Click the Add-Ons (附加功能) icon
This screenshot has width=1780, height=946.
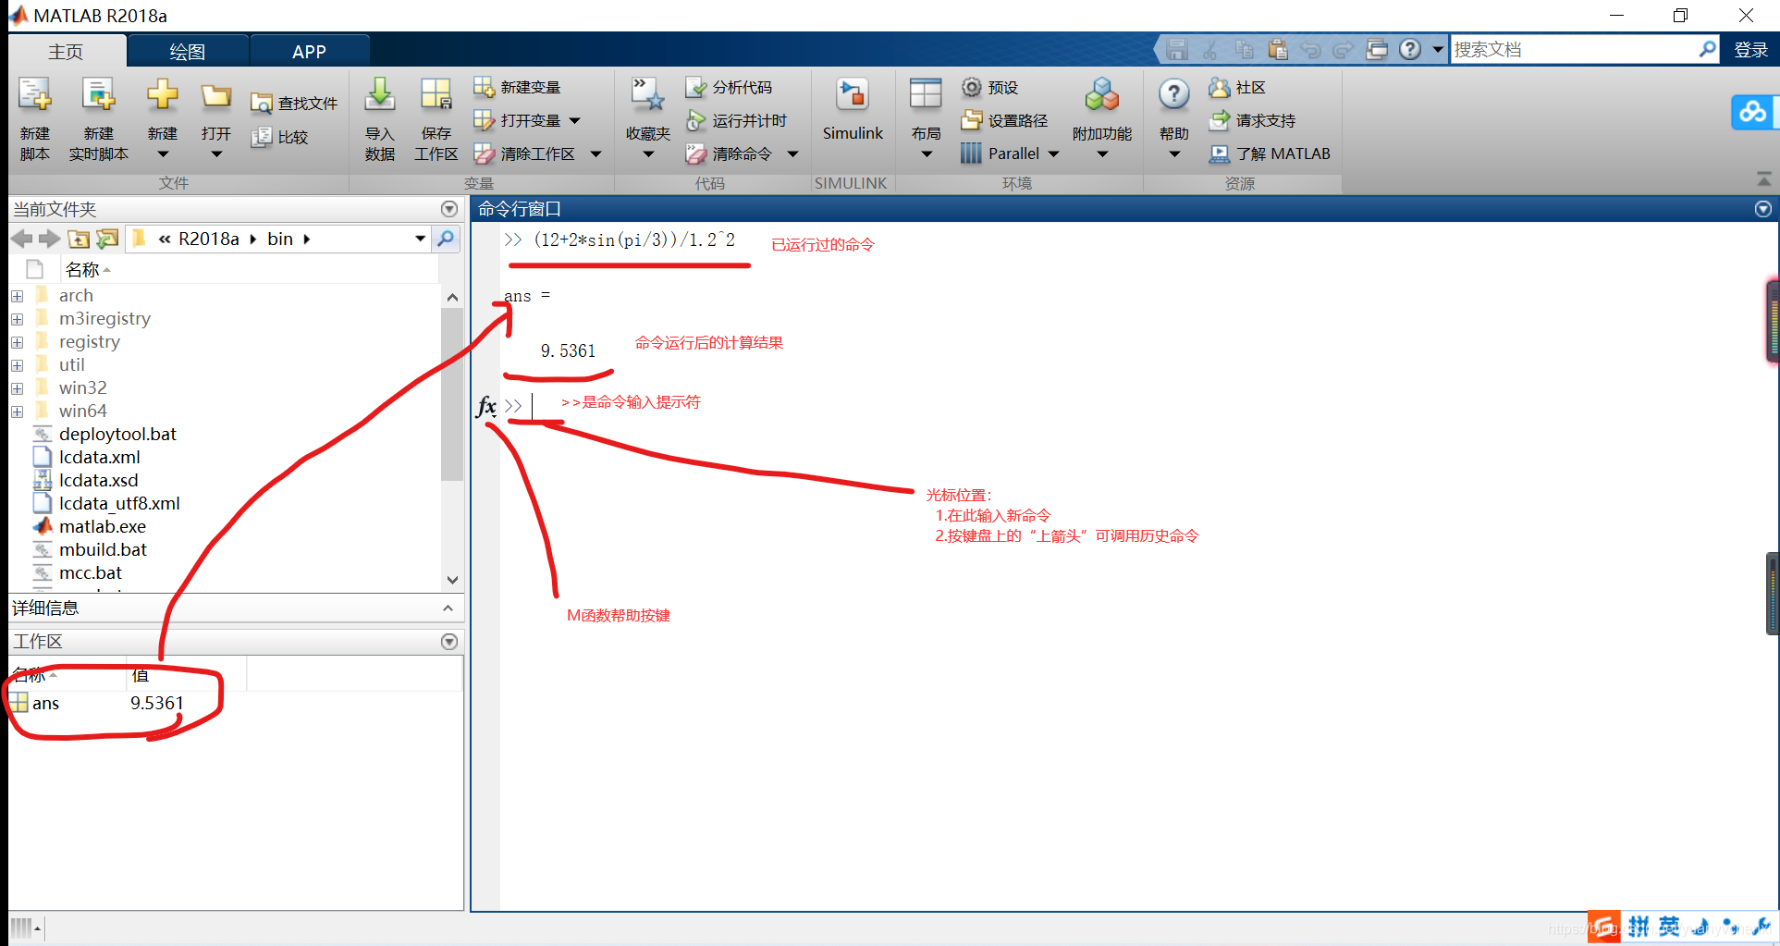[1101, 95]
